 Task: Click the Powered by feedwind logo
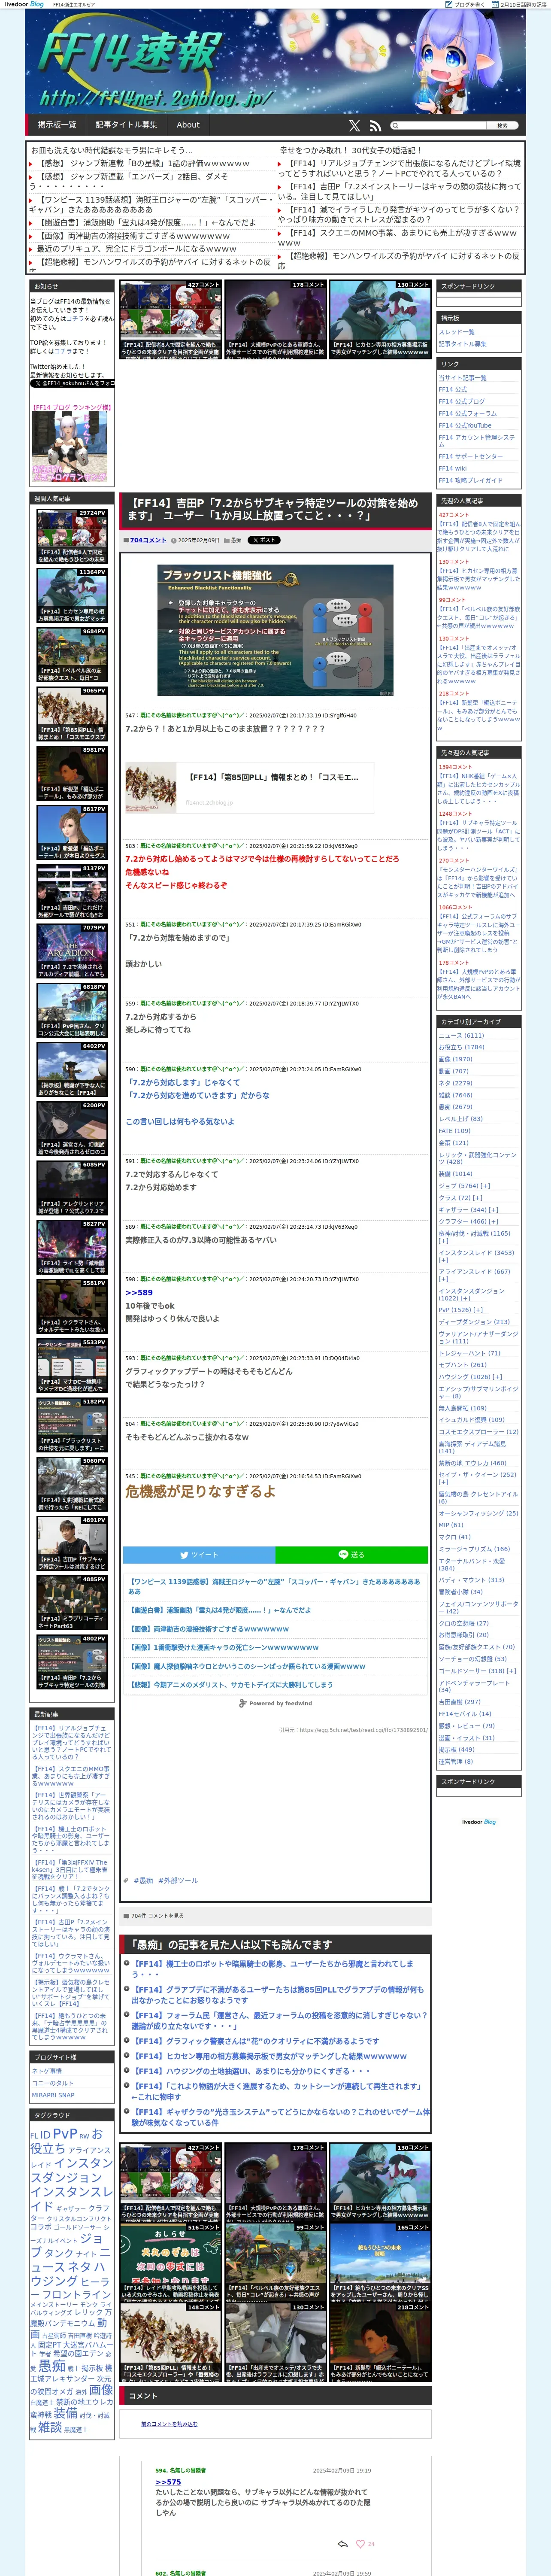[x=275, y=1703]
